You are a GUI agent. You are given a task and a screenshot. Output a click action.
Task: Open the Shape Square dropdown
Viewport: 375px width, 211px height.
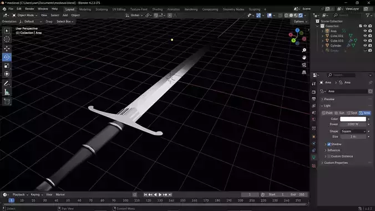(x=353, y=131)
